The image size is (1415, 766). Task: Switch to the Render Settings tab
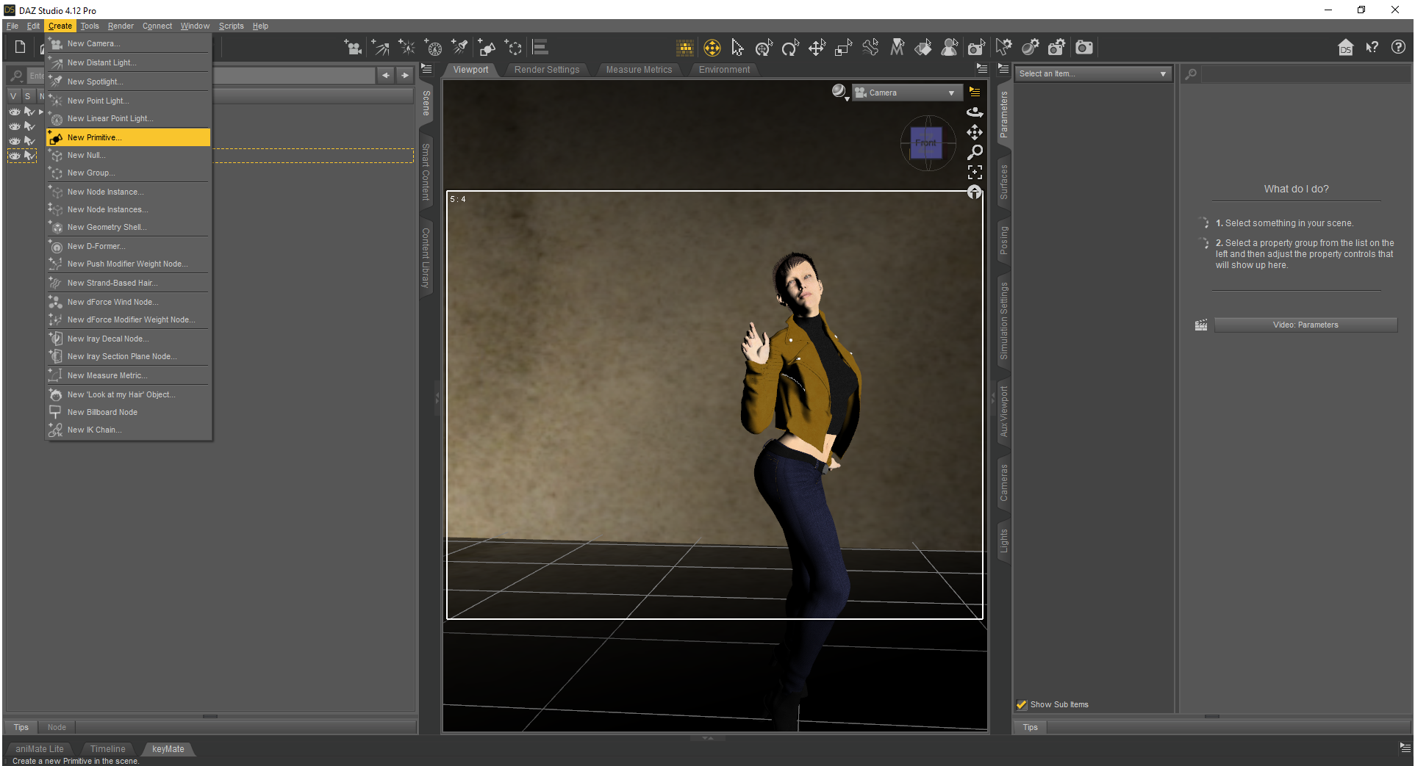click(x=546, y=70)
